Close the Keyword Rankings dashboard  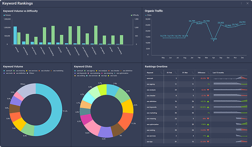point(247,3)
